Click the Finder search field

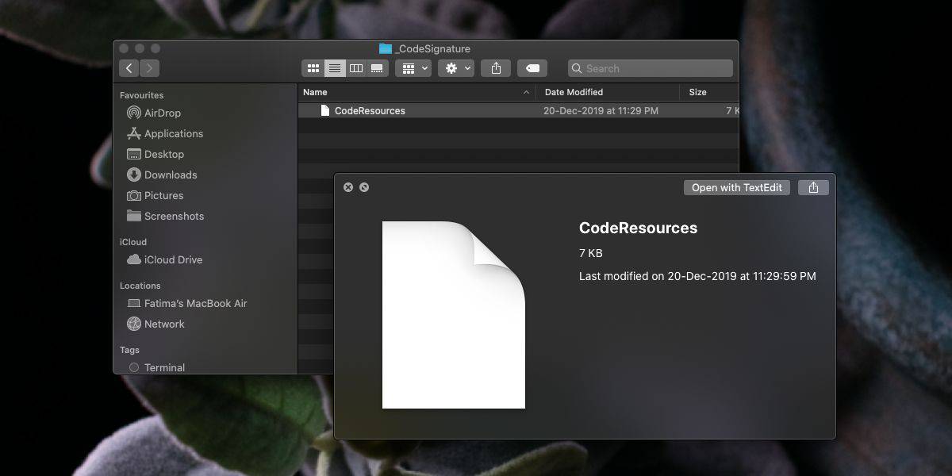click(x=651, y=68)
